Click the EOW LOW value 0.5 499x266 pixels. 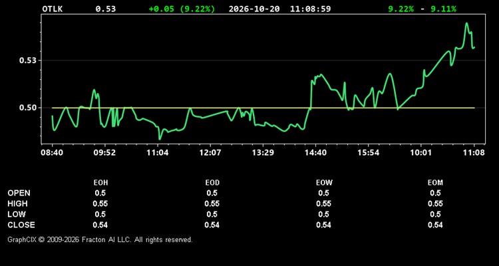tap(323, 214)
